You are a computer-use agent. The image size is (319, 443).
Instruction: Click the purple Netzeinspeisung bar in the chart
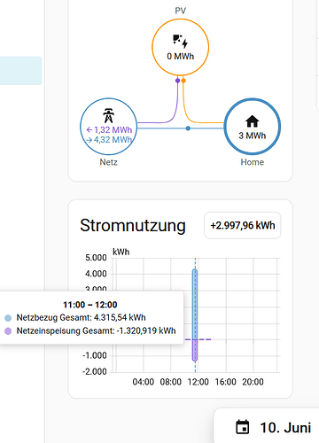(x=195, y=350)
